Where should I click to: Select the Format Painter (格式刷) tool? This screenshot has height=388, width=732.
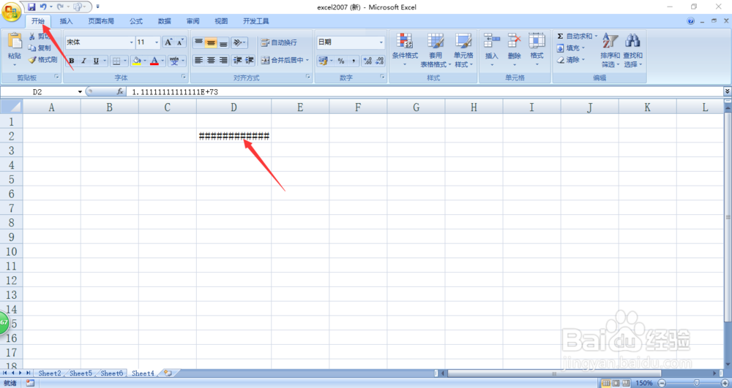click(x=42, y=60)
